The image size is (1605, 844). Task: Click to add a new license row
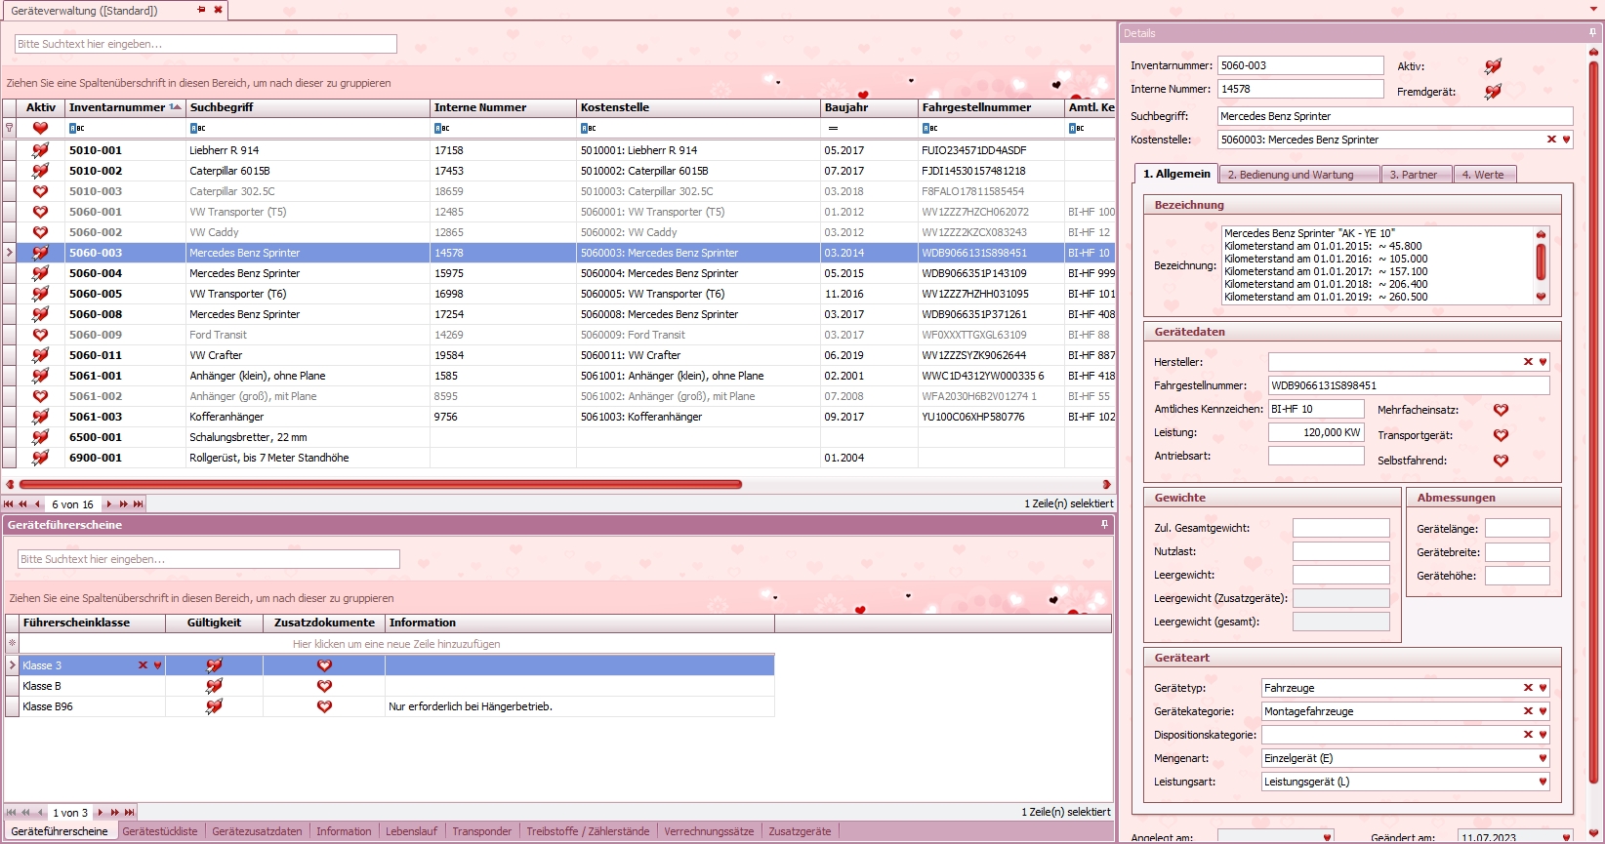(x=396, y=644)
